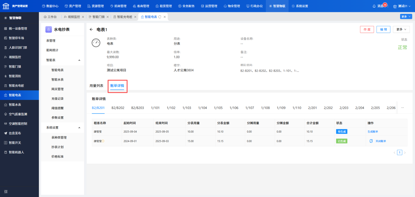Open top menu 系统设置
The width and height of the screenshot is (415, 197).
[x=300, y=6]
